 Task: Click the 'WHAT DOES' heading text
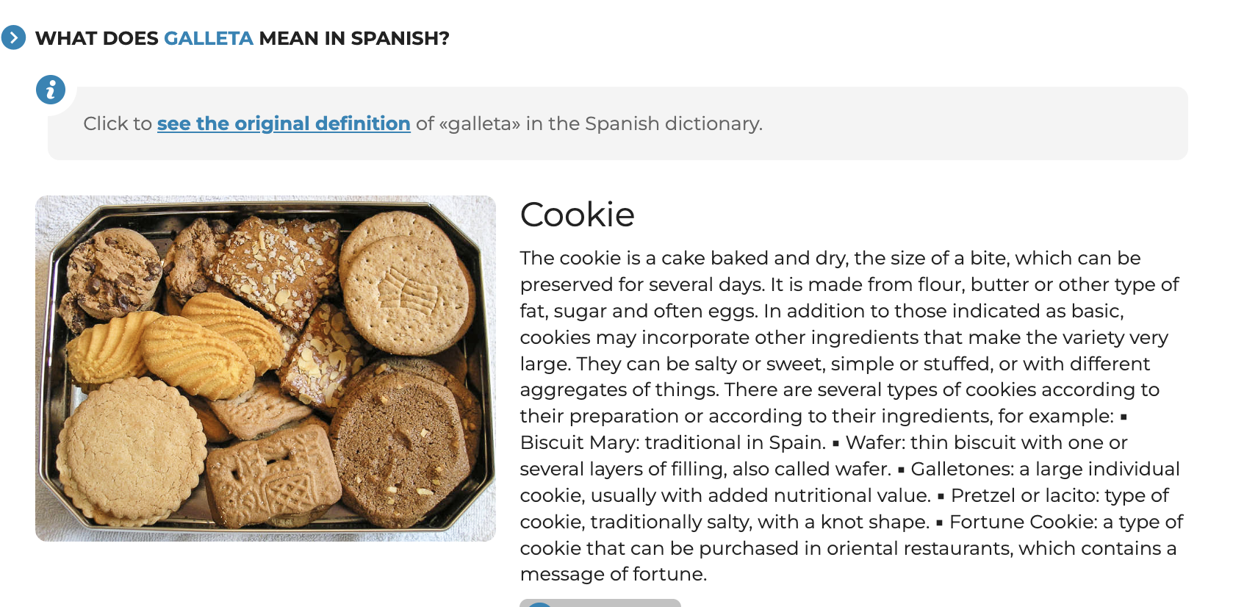click(96, 38)
